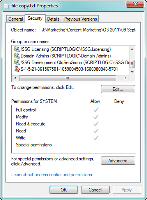Click the list's scroll down arrow
The height and width of the screenshot is (200, 147).
pyautogui.click(x=132, y=71)
